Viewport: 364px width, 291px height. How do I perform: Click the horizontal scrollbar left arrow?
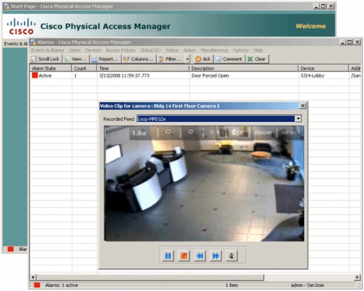point(33,277)
